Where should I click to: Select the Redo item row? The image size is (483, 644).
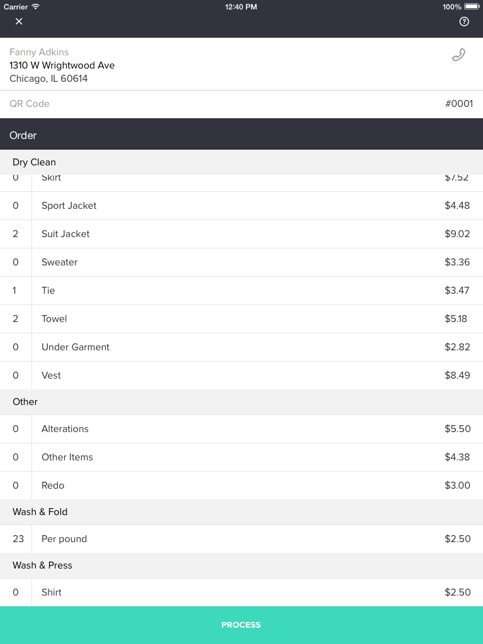click(241, 486)
